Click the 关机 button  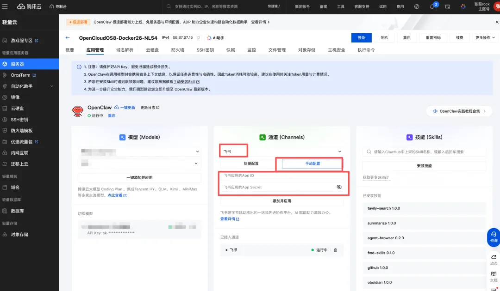384,37
